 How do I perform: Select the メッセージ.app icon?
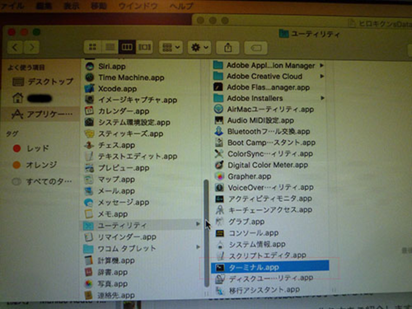click(89, 202)
